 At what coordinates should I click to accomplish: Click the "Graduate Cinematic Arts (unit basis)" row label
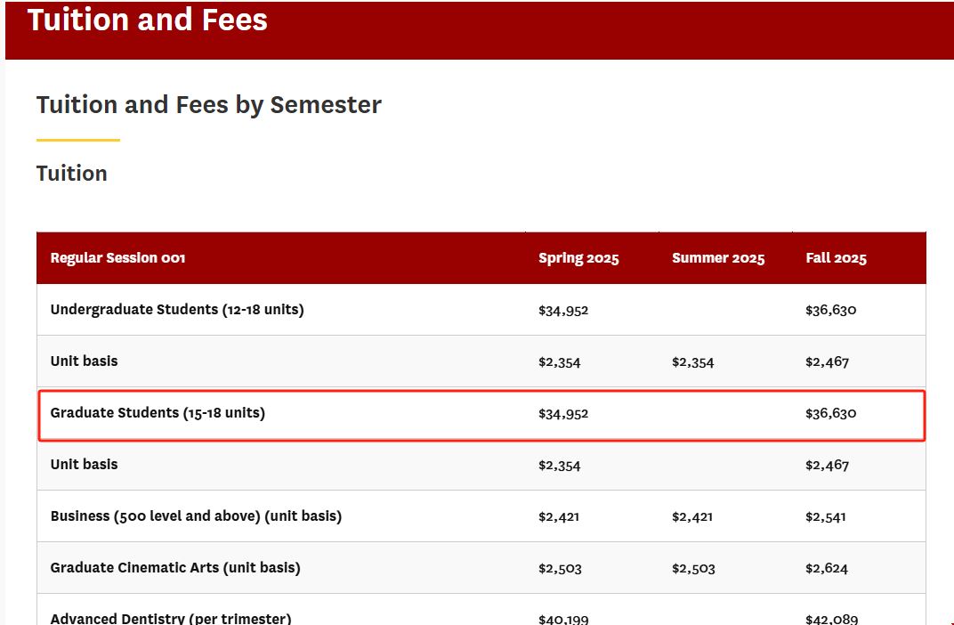click(175, 568)
